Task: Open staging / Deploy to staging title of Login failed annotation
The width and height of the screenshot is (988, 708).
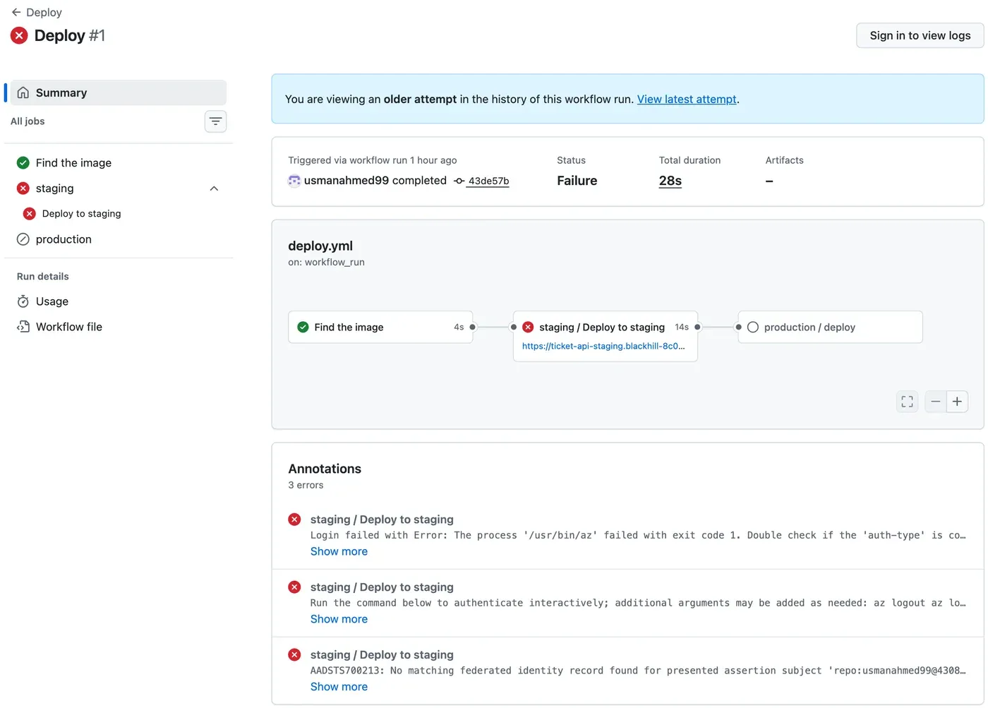Action: coord(382,520)
